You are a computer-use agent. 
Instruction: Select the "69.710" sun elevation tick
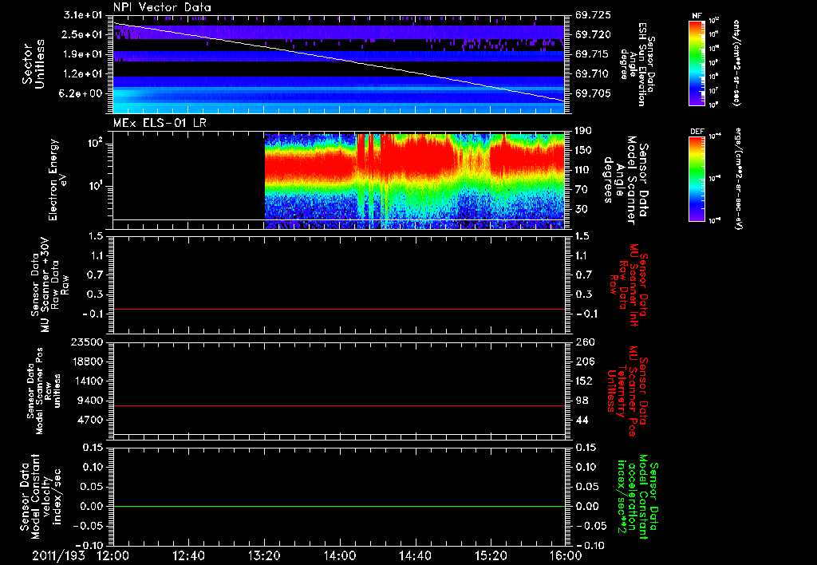point(593,73)
